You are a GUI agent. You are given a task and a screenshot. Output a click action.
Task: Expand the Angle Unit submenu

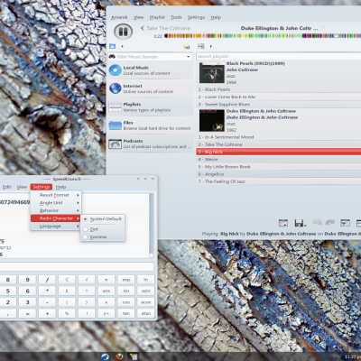pyautogui.click(x=56, y=203)
